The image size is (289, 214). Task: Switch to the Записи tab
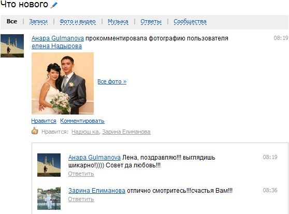point(38,22)
